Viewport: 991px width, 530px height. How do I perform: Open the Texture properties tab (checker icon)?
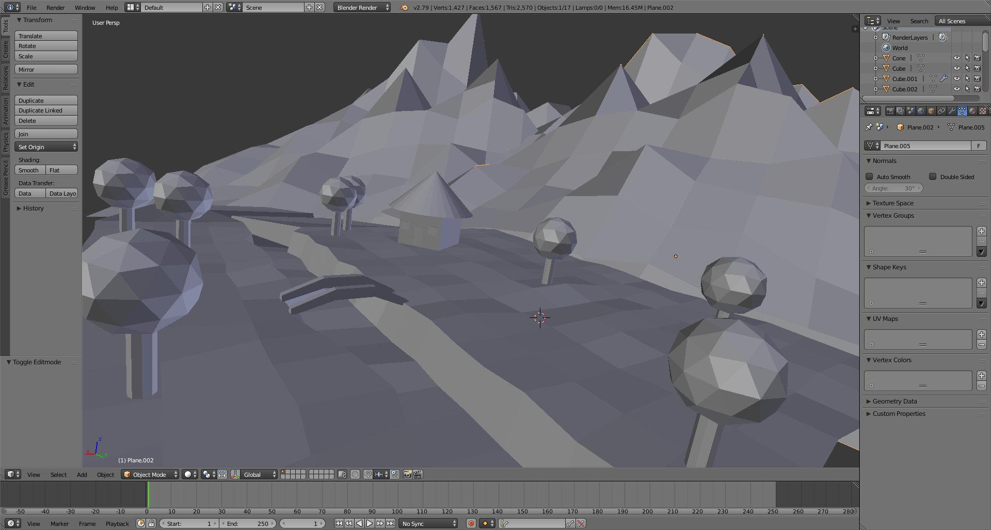pos(983,111)
